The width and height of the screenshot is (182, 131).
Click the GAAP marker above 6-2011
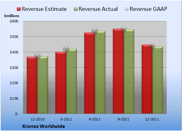pyautogui.click(x=95, y=31)
